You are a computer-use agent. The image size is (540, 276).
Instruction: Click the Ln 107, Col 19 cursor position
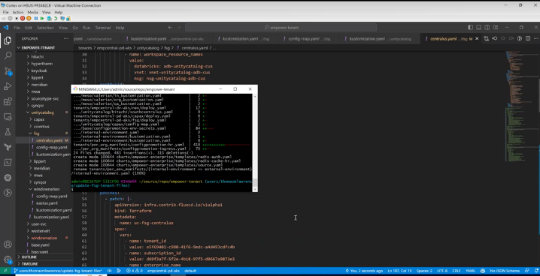click(x=400, y=271)
